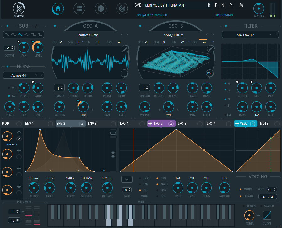This screenshot has width=282, height=228.
Task: Open the OSC A wavetable pencil editor
Action: pos(125,49)
